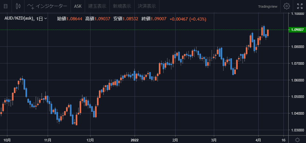Toggle 決済表示 settlement display
This screenshot has height=143, width=306.
[x=147, y=6]
